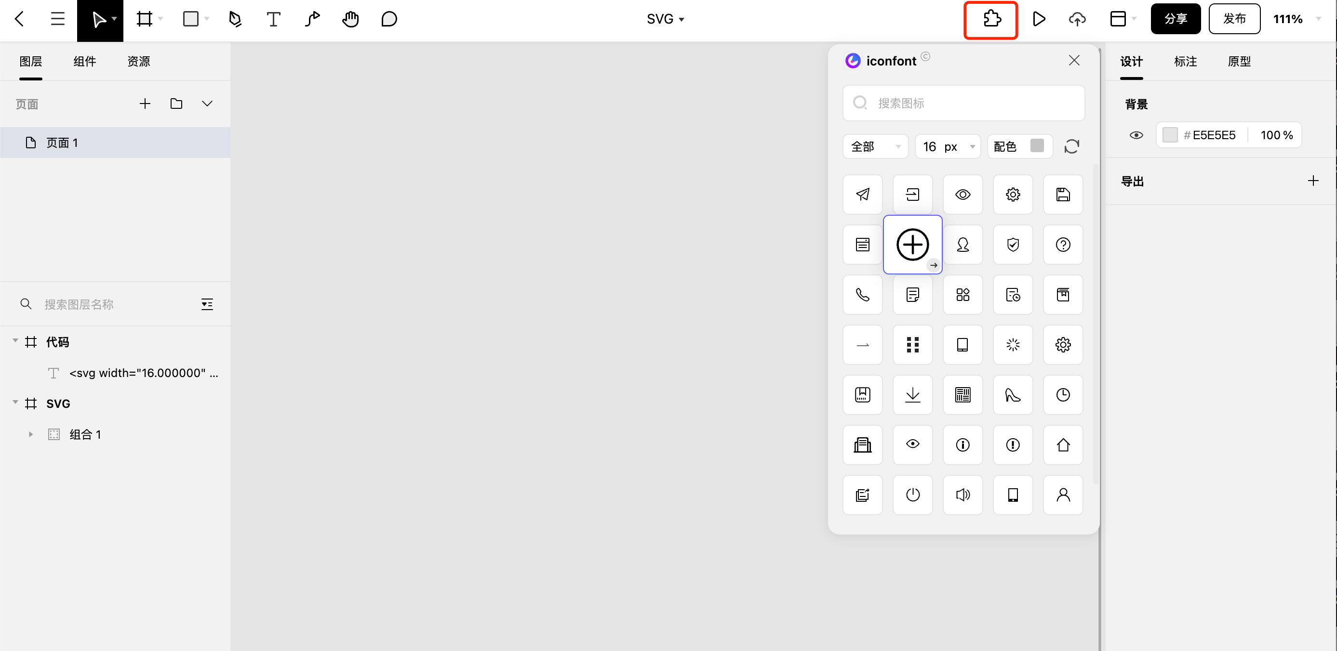The width and height of the screenshot is (1337, 651).
Task: Select the connector line tool
Action: coord(312,19)
